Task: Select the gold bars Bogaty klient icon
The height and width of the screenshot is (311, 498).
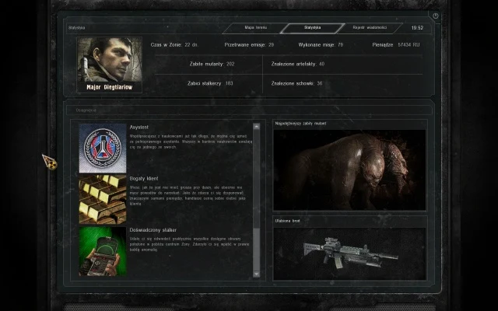Action: (x=101, y=199)
